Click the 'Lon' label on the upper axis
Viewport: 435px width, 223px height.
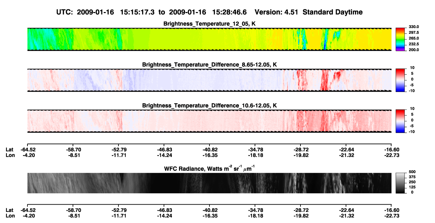(10, 155)
